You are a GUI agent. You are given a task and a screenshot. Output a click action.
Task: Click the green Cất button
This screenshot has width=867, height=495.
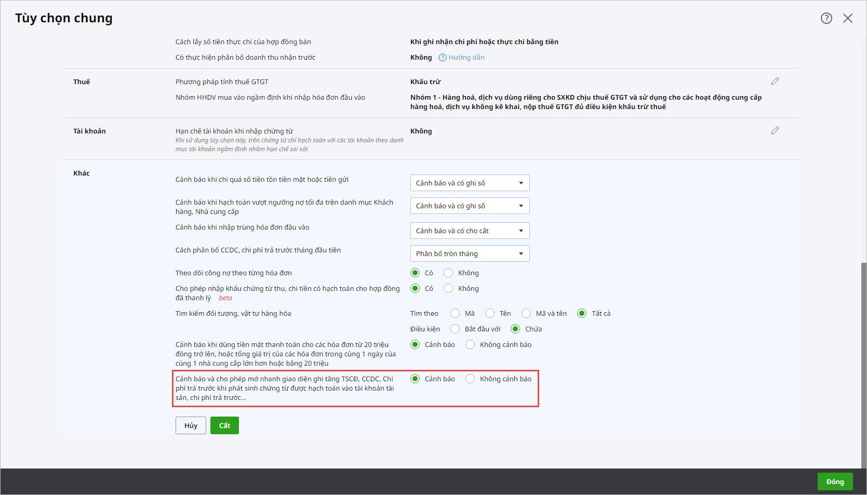click(x=224, y=425)
